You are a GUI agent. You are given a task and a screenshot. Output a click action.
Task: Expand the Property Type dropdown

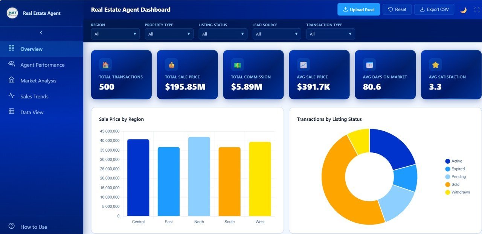pos(169,33)
